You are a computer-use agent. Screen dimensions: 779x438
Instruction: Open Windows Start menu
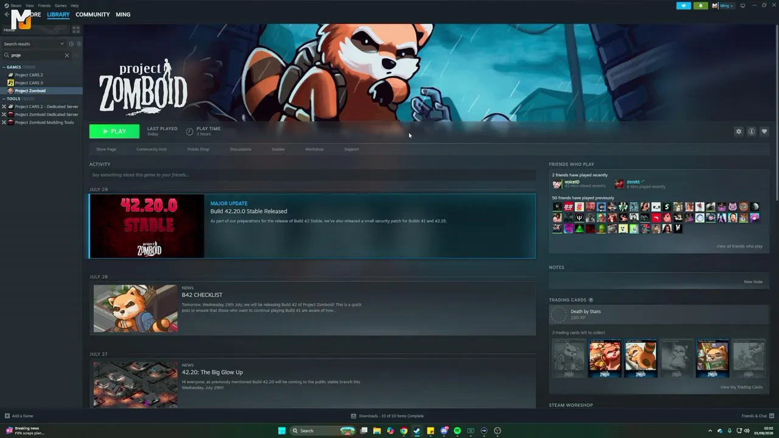pyautogui.click(x=282, y=431)
